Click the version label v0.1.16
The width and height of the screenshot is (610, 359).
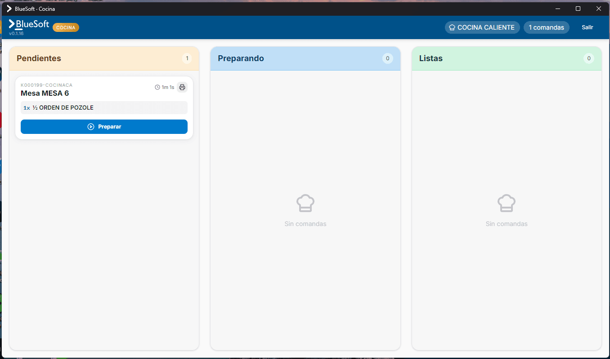click(x=16, y=34)
